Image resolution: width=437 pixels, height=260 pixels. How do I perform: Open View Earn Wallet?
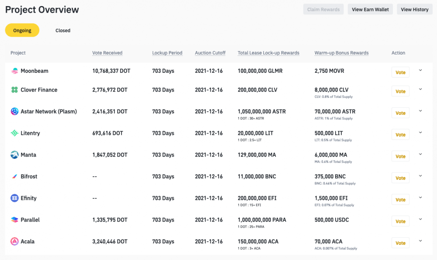370,10
